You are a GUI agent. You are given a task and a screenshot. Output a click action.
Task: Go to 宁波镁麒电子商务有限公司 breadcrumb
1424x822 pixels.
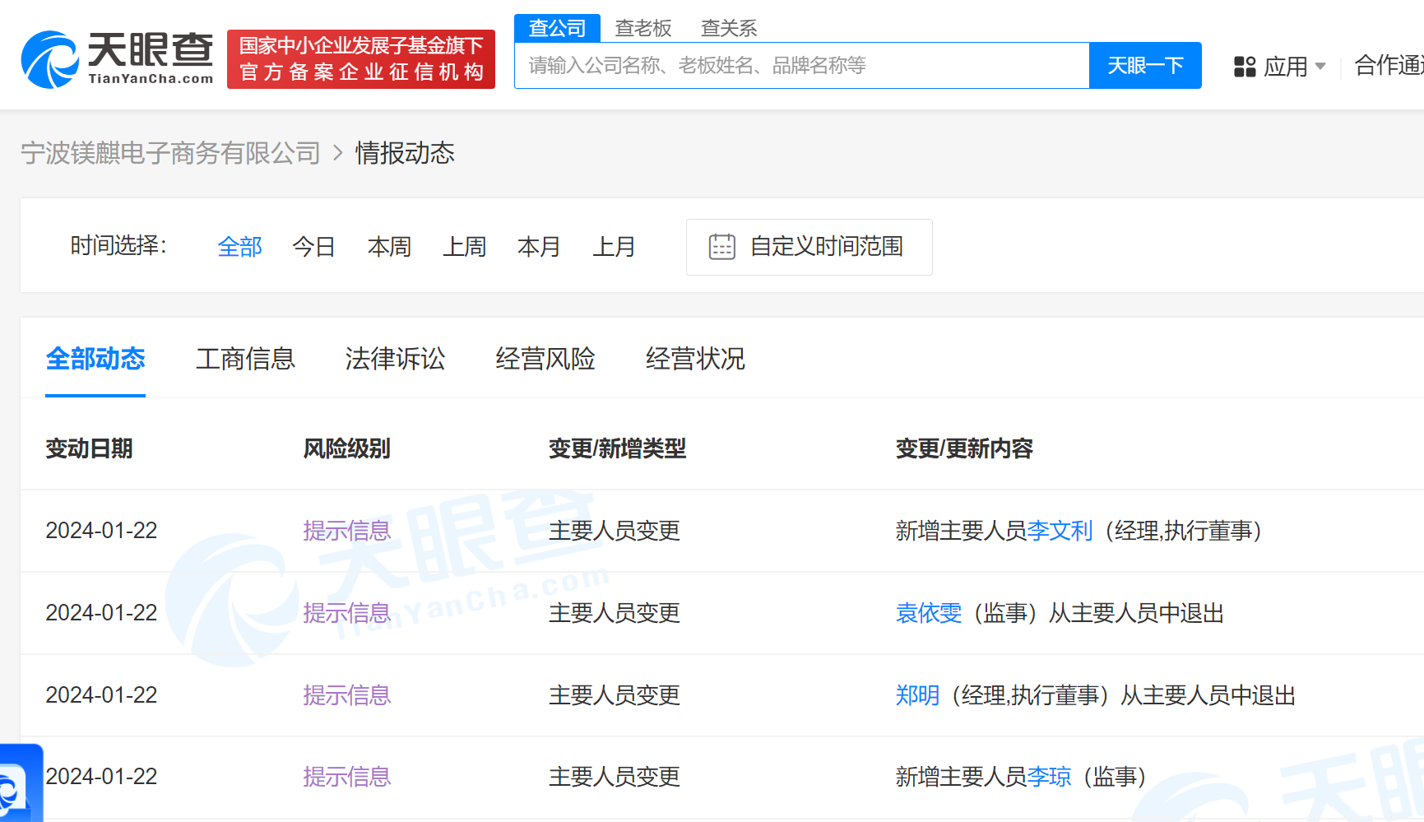170,153
